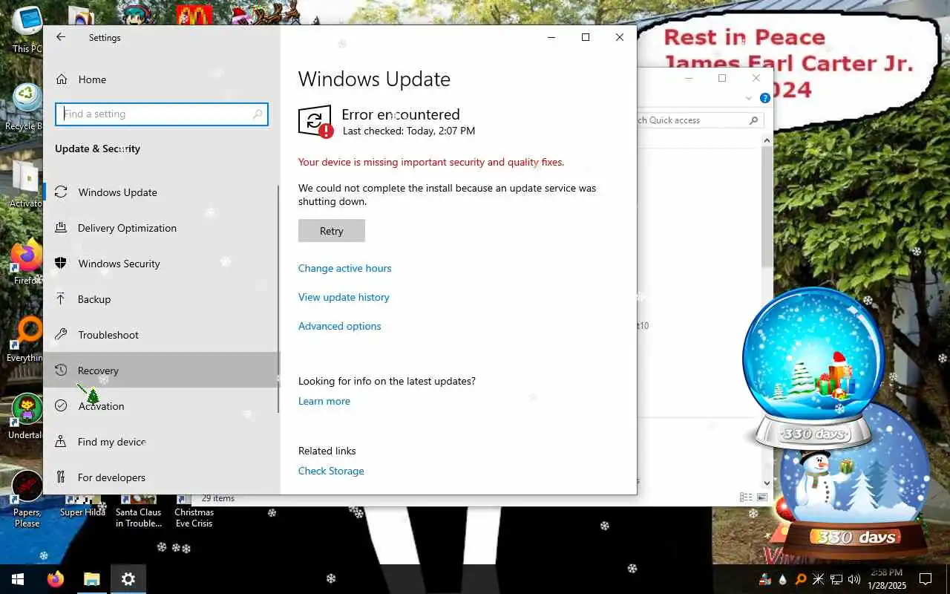The height and width of the screenshot is (594, 950).
Task: Open the Troubleshoot section
Action: click(x=161, y=335)
